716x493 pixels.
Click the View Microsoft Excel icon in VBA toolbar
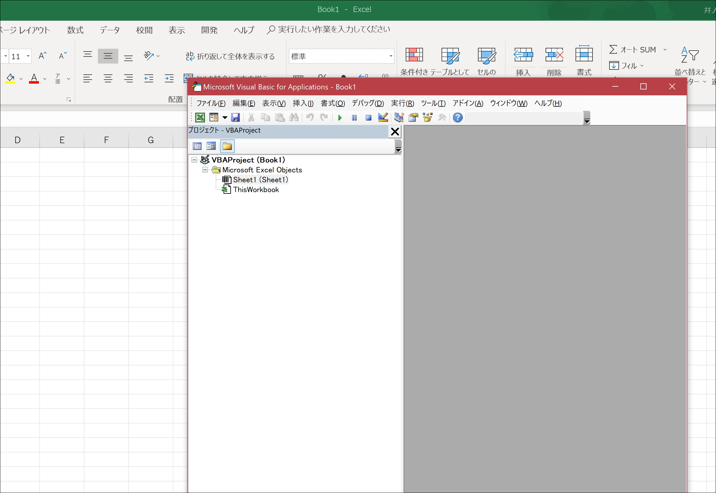point(200,117)
